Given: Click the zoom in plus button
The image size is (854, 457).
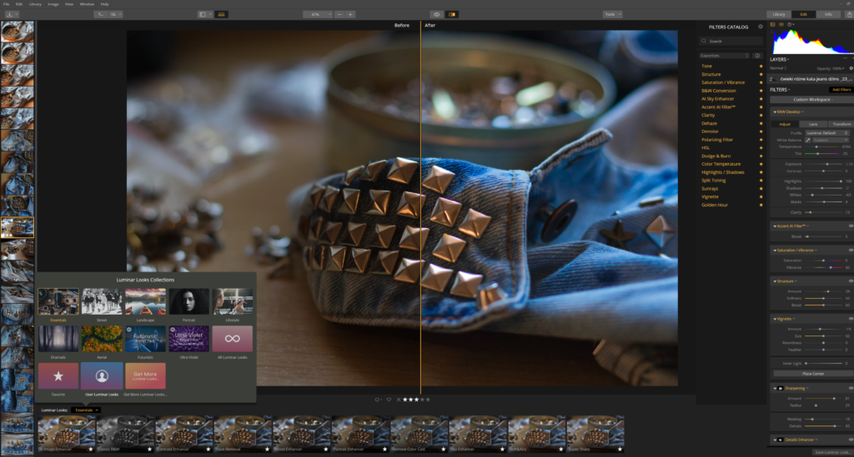Looking at the screenshot, I should (350, 15).
